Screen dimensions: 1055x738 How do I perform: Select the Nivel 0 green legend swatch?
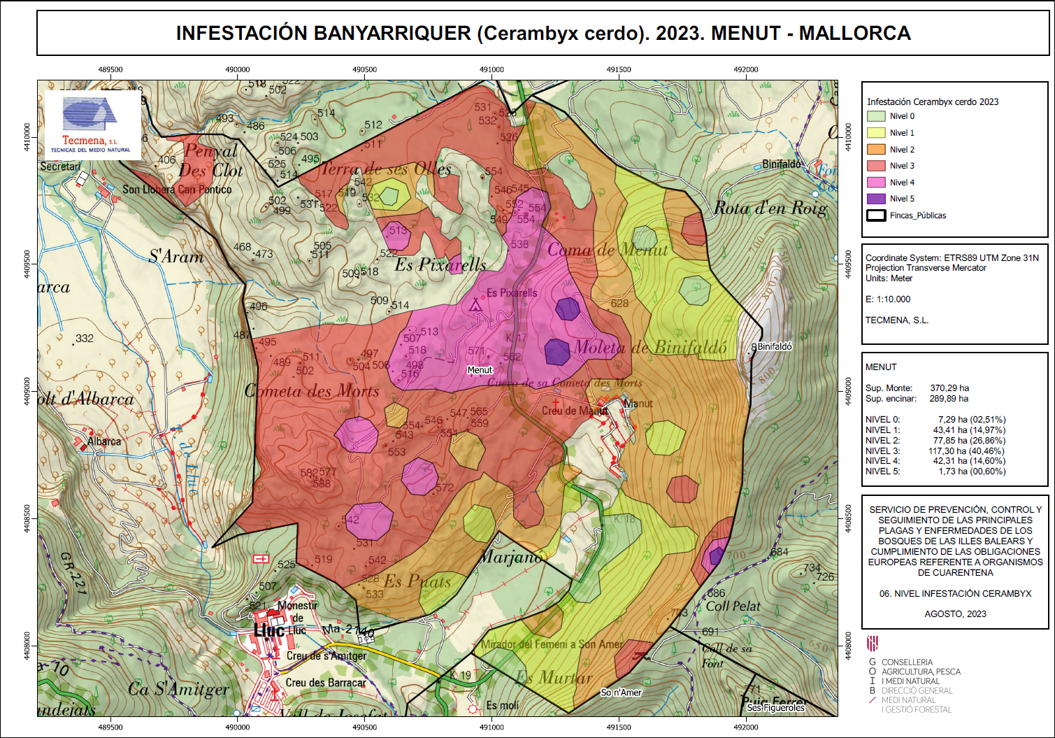pos(876,116)
